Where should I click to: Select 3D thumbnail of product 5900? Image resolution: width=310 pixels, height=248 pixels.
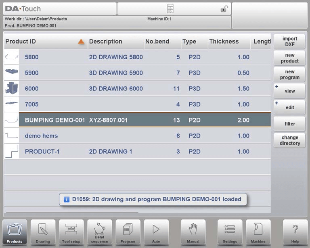pyautogui.click(x=11, y=73)
